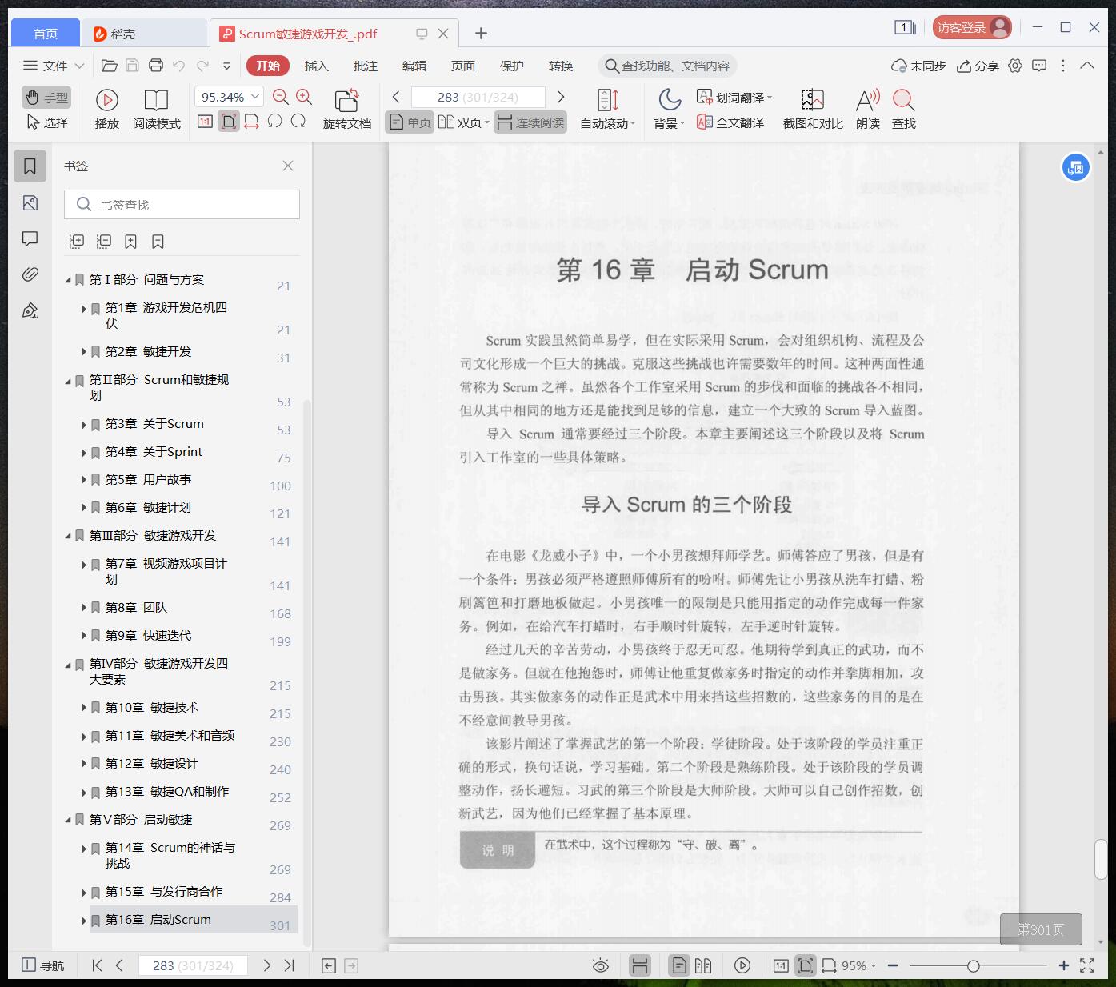The image size is (1116, 987).
Task: Click the toolbar page number field 283
Action: [x=478, y=97]
